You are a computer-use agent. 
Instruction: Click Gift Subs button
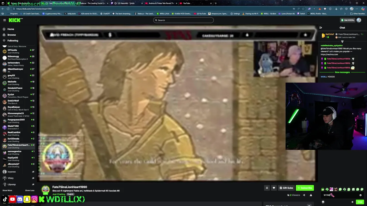[286, 188]
